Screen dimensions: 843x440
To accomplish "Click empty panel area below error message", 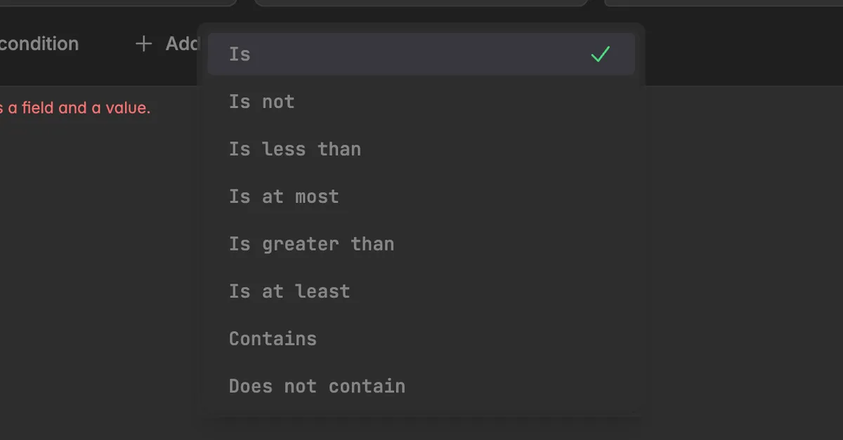I will pyautogui.click(x=98, y=281).
